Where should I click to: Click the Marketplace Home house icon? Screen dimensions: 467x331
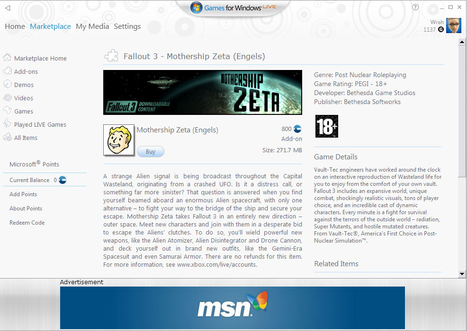point(7,57)
